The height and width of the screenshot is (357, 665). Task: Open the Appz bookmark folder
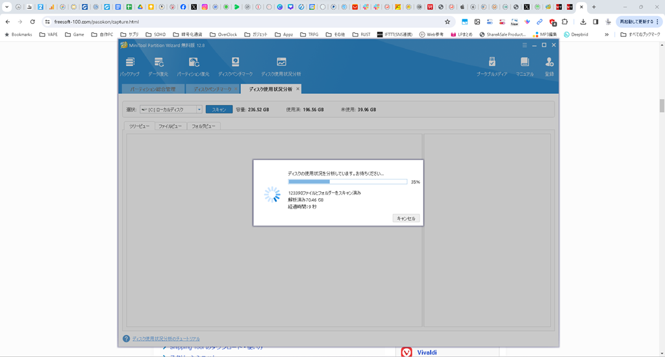tap(284, 35)
